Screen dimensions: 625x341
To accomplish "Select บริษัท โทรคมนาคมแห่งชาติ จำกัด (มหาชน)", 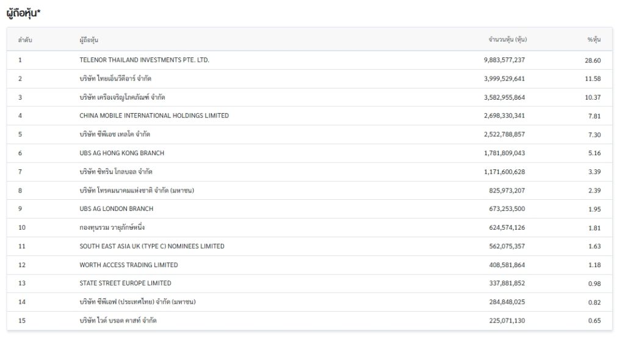I will 137,191.
